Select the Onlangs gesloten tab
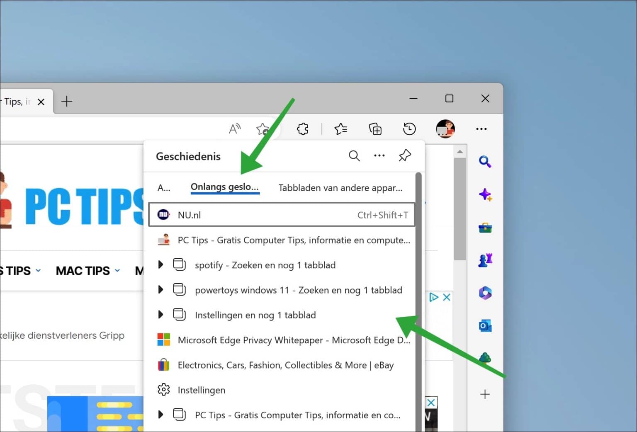 coord(225,187)
